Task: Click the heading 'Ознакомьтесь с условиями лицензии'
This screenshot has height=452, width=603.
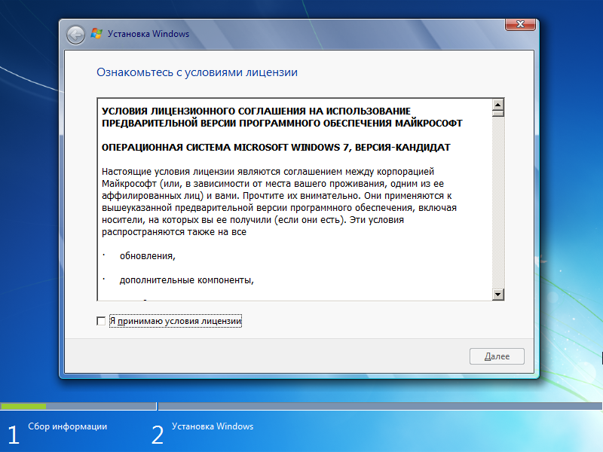Action: click(x=197, y=72)
